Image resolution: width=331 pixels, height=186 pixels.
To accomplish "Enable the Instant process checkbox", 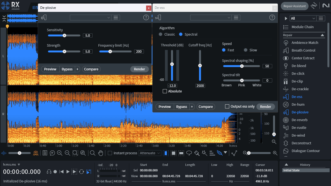I will [x=110, y=153].
